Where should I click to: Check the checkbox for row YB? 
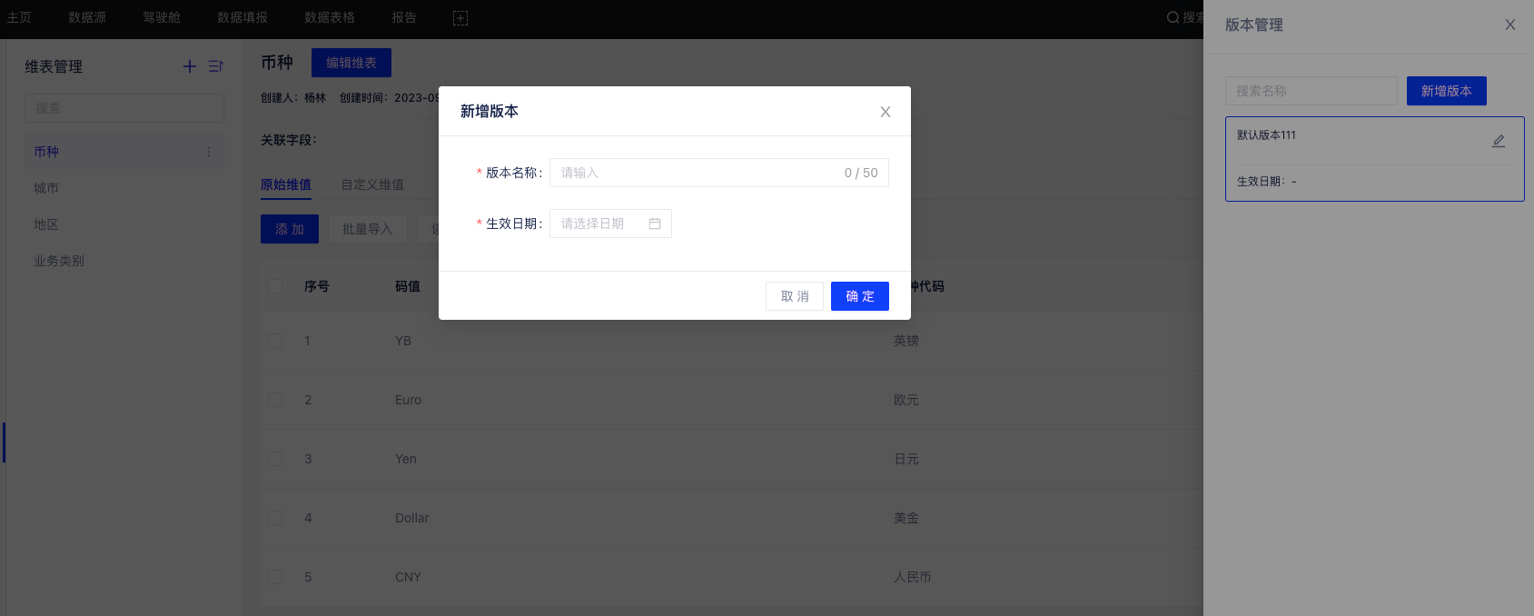pos(275,341)
